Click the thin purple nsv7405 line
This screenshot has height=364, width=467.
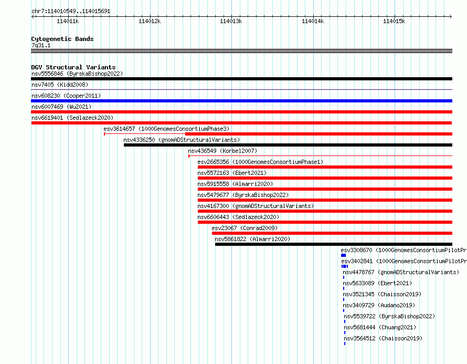coord(241,89)
